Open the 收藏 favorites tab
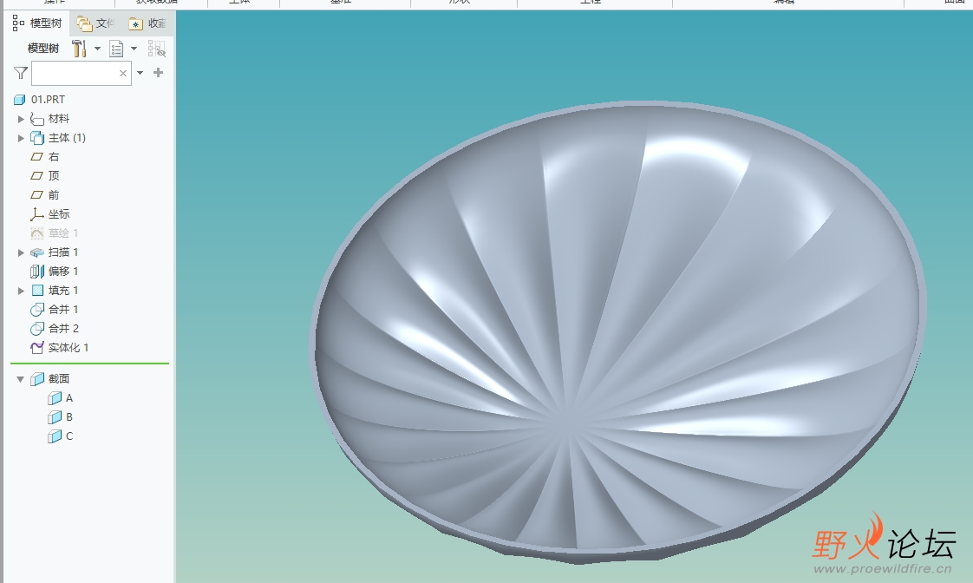The image size is (973, 583). tap(147, 23)
